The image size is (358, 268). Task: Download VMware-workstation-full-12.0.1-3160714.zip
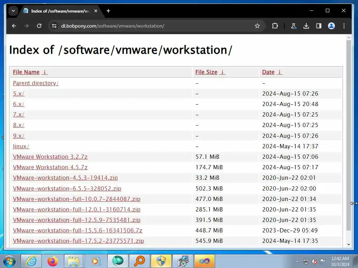click(x=77, y=210)
